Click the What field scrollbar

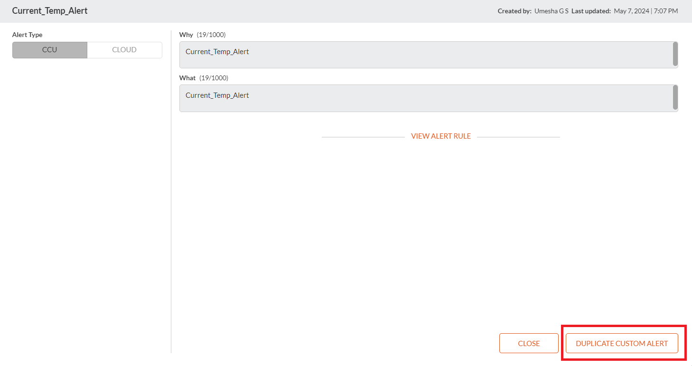click(674, 98)
